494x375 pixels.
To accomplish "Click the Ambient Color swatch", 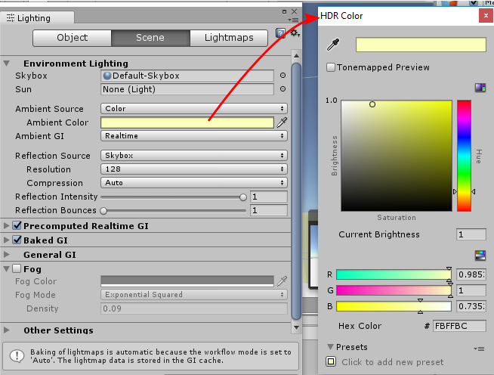I will [187, 122].
